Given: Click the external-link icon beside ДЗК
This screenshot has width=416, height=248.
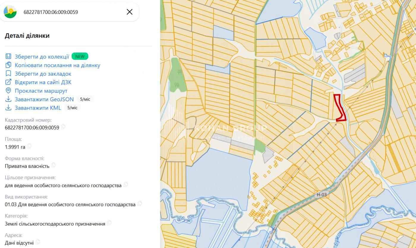Looking at the screenshot, I should point(8,82).
